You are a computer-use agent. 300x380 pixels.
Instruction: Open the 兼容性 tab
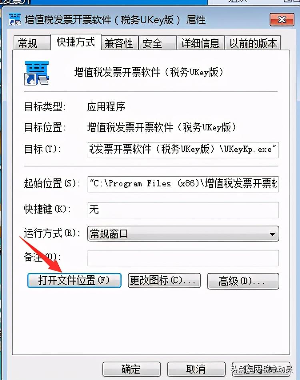pos(120,43)
